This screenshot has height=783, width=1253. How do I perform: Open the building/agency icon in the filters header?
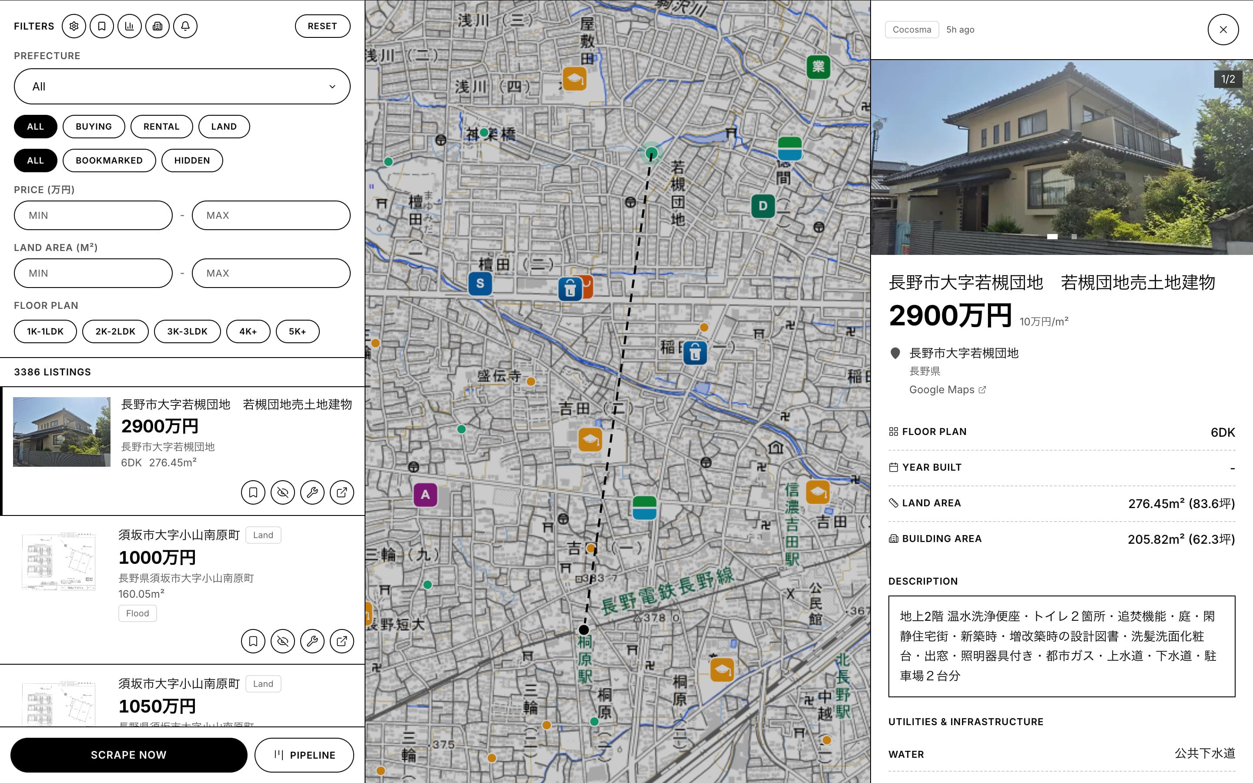click(x=157, y=26)
